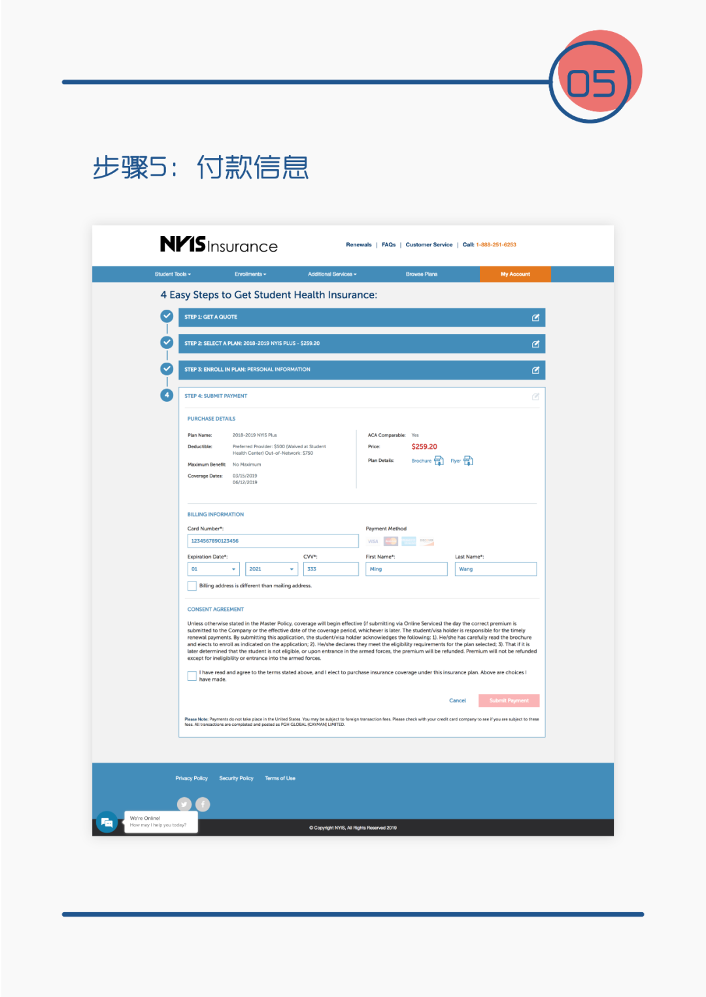Click the Submit Payment button
The height and width of the screenshot is (997, 706).
tap(509, 700)
